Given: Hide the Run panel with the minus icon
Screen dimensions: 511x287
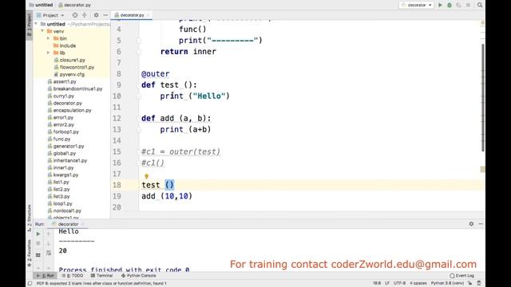Looking at the screenshot, I should (x=481, y=224).
